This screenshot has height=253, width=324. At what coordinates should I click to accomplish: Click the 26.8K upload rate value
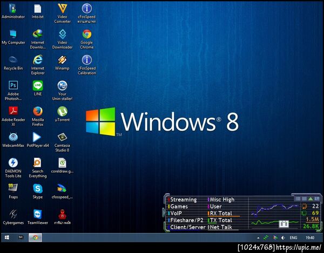click(x=311, y=227)
